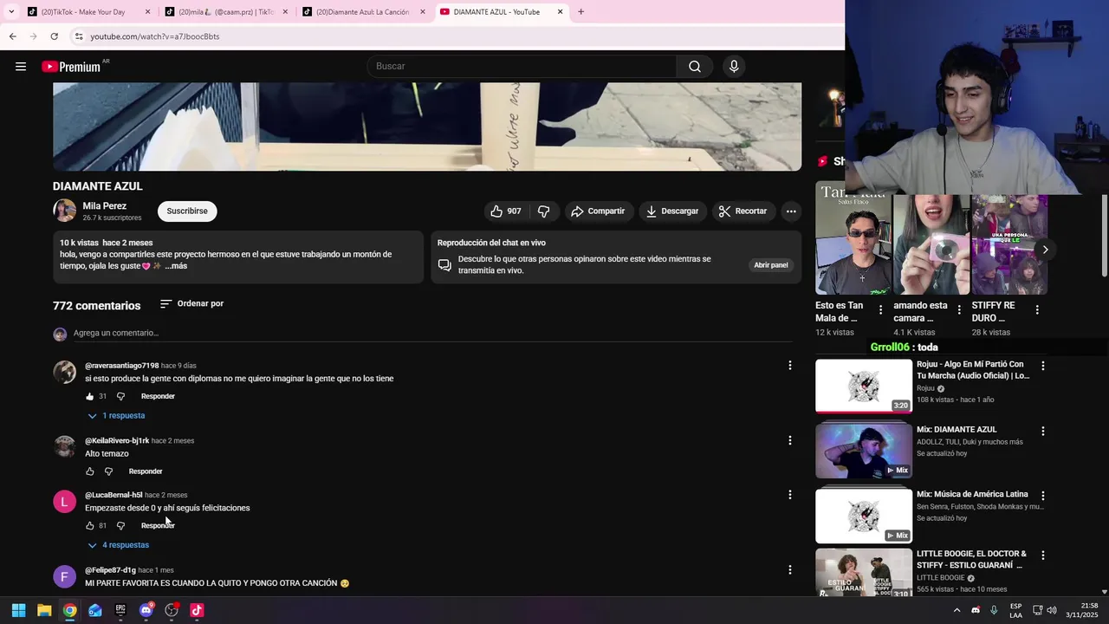Open Windows Start menu

(x=18, y=610)
